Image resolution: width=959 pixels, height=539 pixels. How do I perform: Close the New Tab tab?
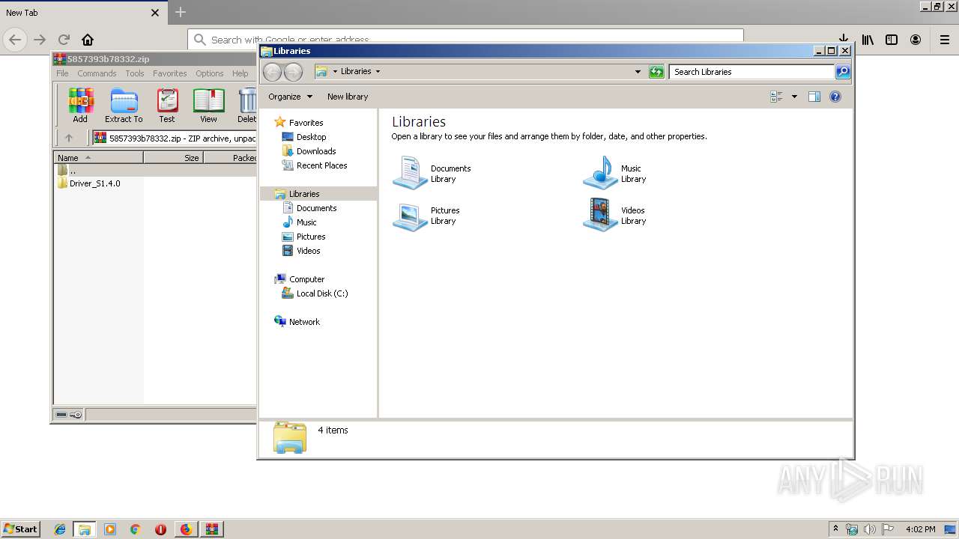(x=155, y=13)
